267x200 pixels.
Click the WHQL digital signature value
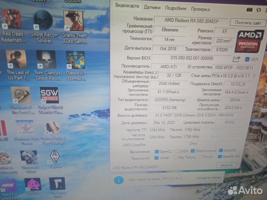pyautogui.click(x=230, y=122)
